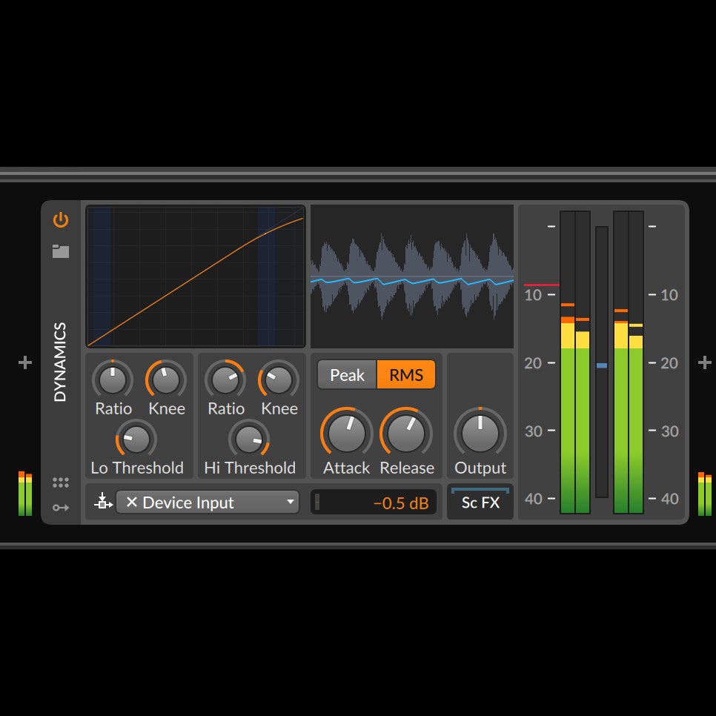Viewport: 716px width, 716px height.
Task: Click the Output knob
Action: 480,433
